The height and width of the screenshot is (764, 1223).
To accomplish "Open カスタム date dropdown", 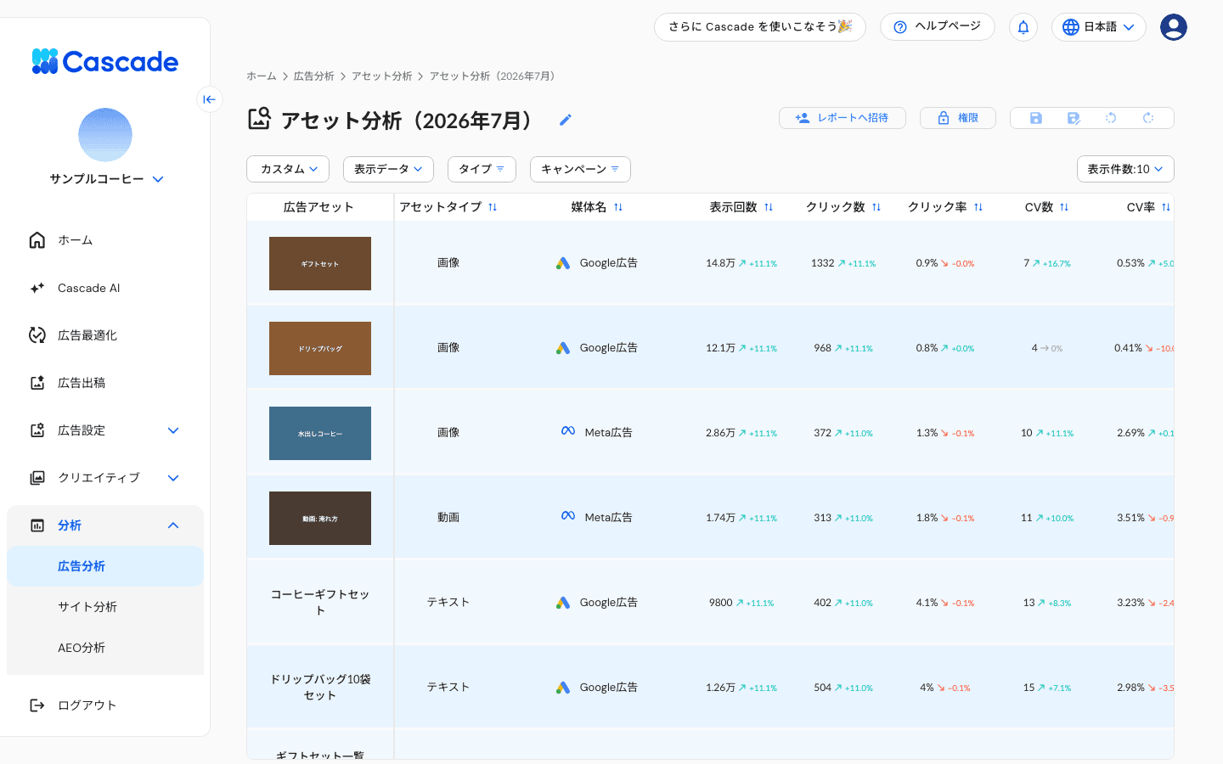I will coord(288,169).
